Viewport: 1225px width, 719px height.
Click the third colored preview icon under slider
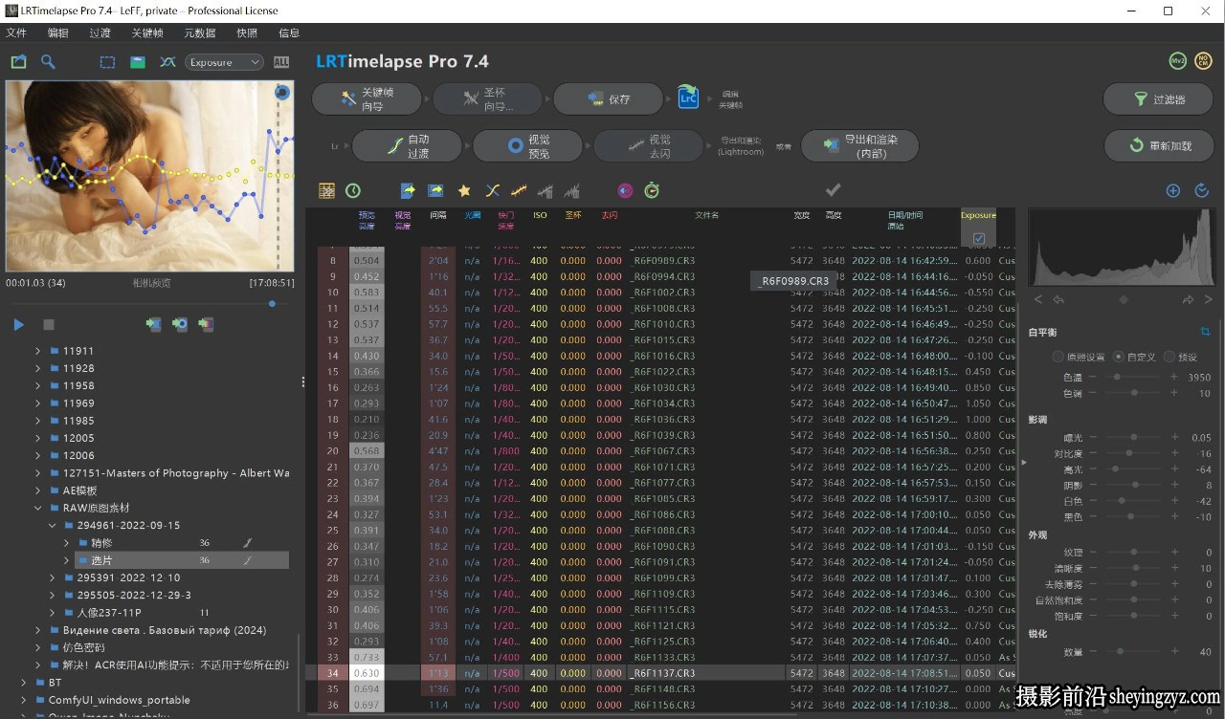coord(206,325)
